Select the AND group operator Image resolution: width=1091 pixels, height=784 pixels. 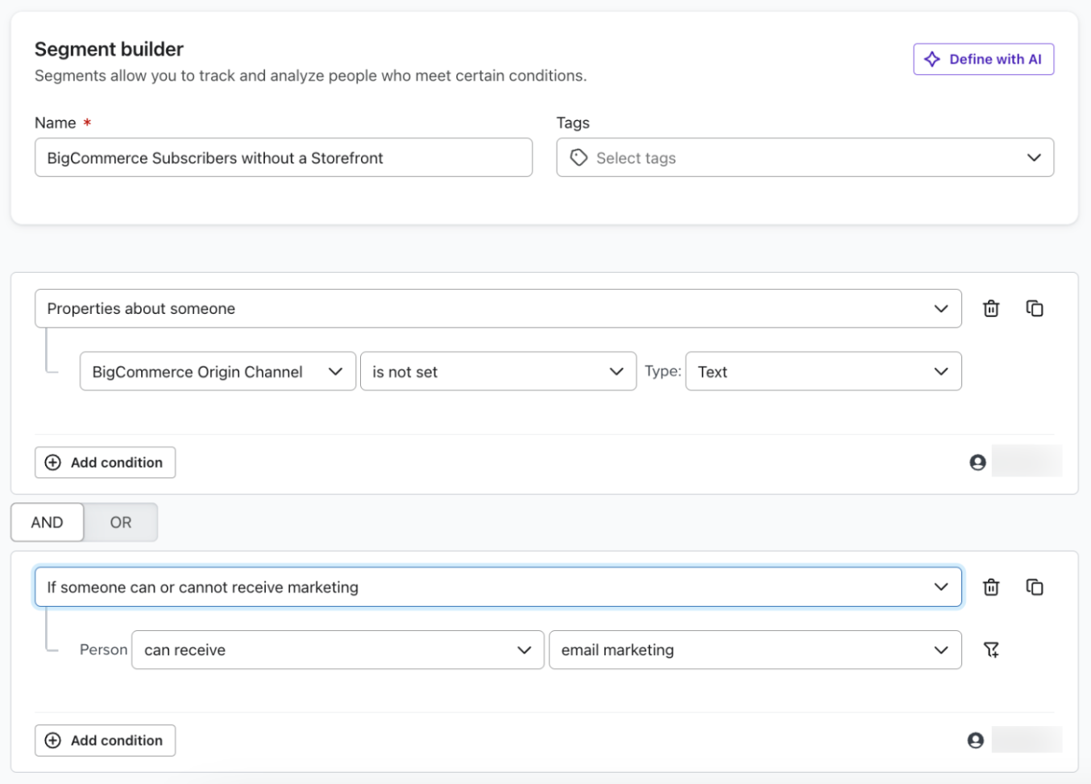(x=47, y=522)
